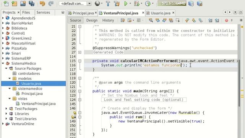Minimize the Projects window group
This screenshot has height=138, width=245.
tap(63, 12)
